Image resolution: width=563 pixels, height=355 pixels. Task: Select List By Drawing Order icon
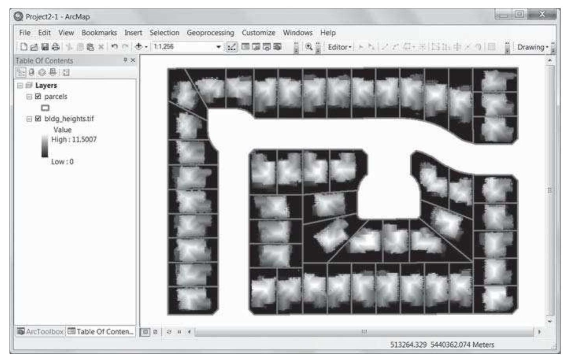tap(21, 72)
